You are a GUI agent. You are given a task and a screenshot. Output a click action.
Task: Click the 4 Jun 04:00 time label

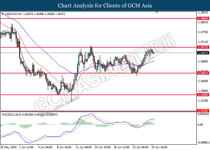(x=45, y=147)
